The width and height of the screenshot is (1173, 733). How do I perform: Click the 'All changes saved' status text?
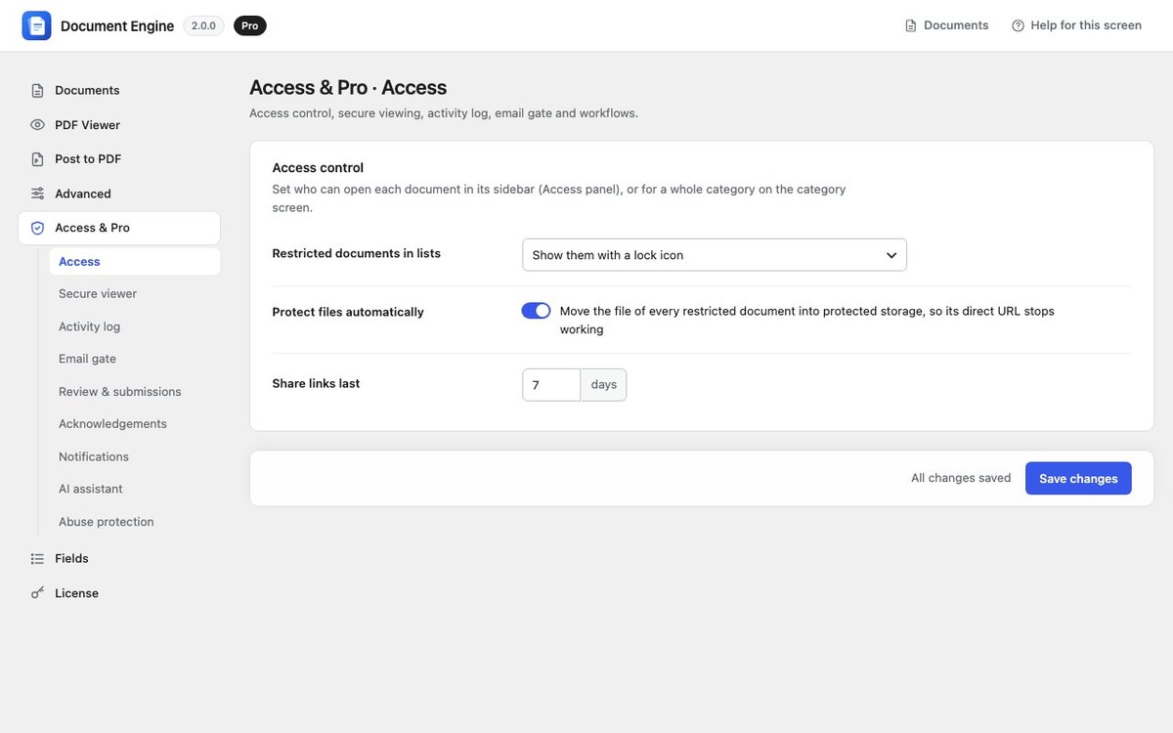pos(961,478)
